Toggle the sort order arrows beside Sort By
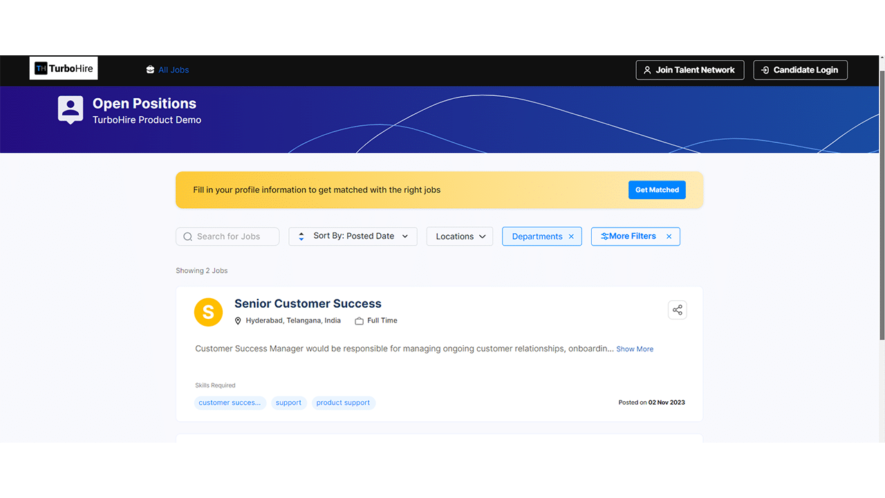This screenshot has height=498, width=885. [x=301, y=236]
